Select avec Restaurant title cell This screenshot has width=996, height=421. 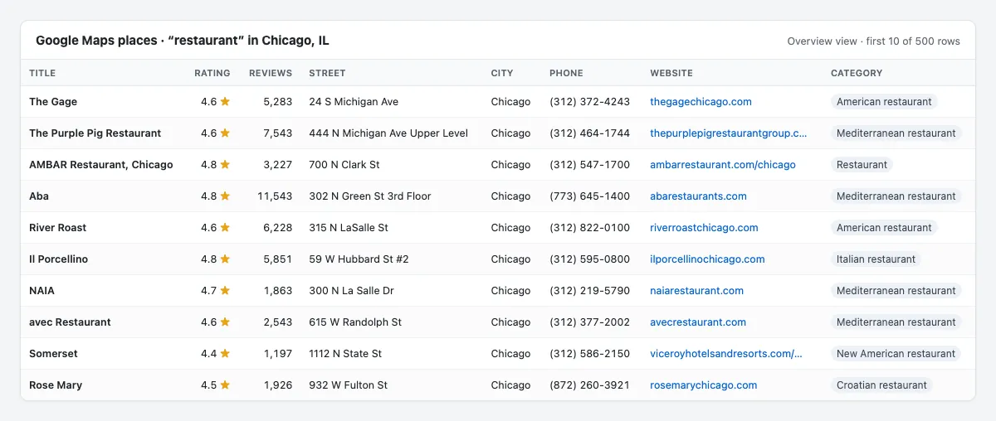[70, 322]
